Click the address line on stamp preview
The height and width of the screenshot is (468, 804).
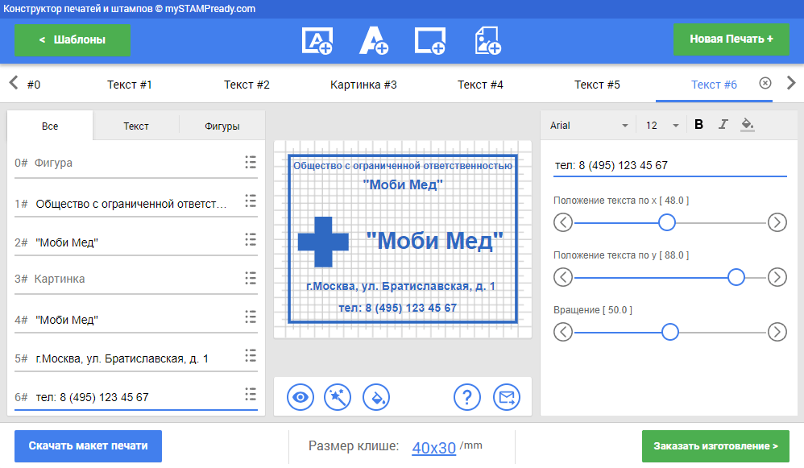pyautogui.click(x=400, y=286)
